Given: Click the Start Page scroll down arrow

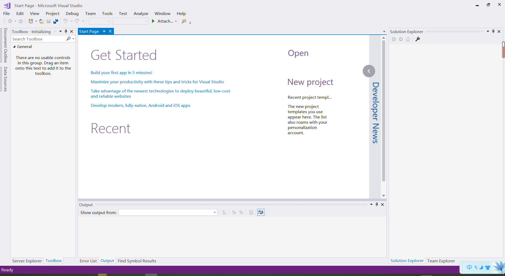Looking at the screenshot, I should (x=383, y=196).
